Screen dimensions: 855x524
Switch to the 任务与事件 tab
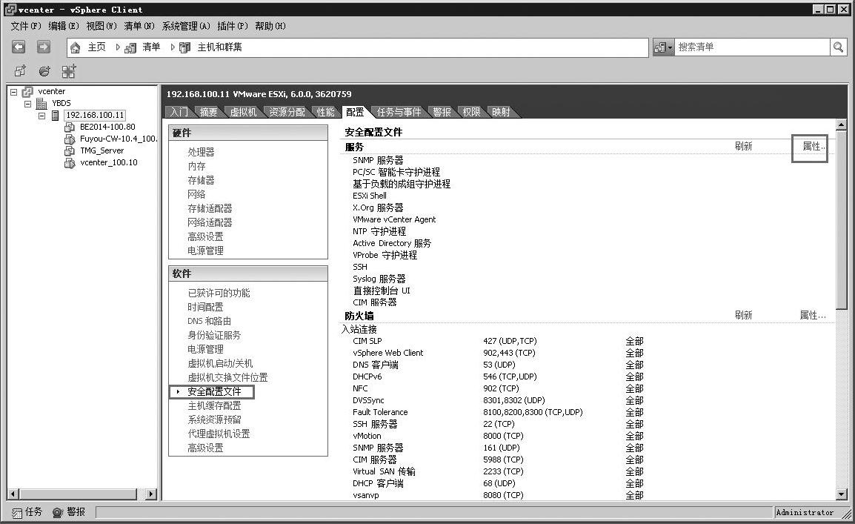point(399,112)
